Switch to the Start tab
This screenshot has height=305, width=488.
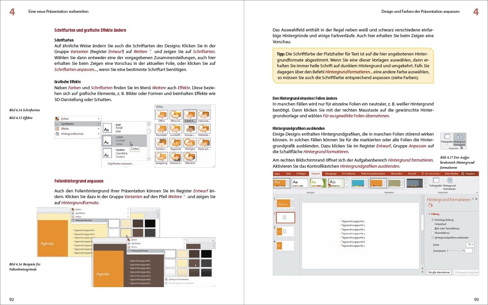(x=288, y=174)
